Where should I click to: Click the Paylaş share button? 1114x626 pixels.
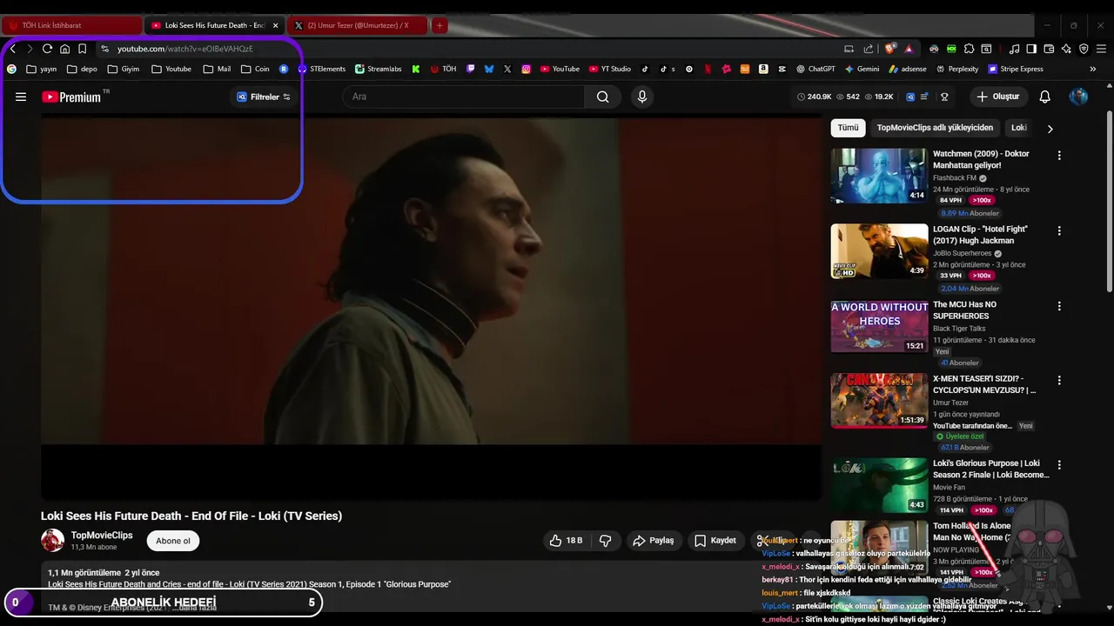[x=653, y=541]
